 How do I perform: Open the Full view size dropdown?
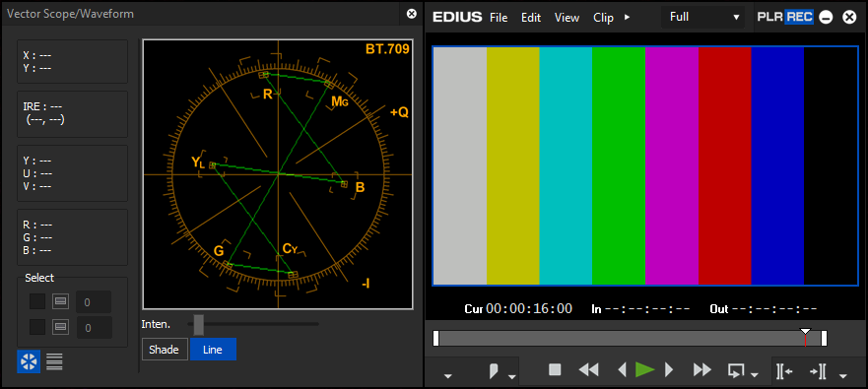pyautogui.click(x=704, y=17)
